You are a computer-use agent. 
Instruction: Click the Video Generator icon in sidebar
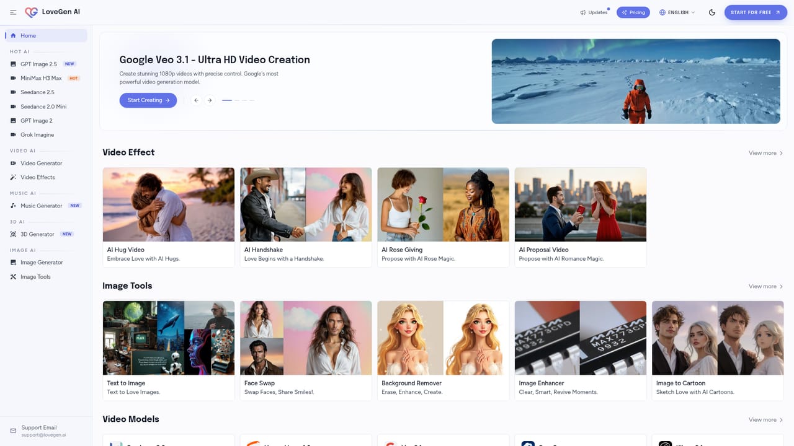tap(14, 164)
